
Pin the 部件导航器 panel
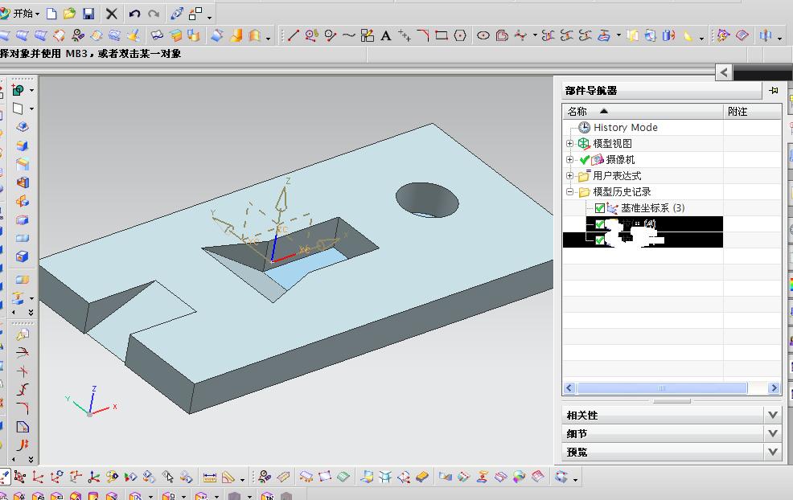[x=773, y=91]
